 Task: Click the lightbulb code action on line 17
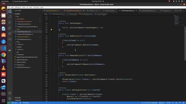coord(51,30)
